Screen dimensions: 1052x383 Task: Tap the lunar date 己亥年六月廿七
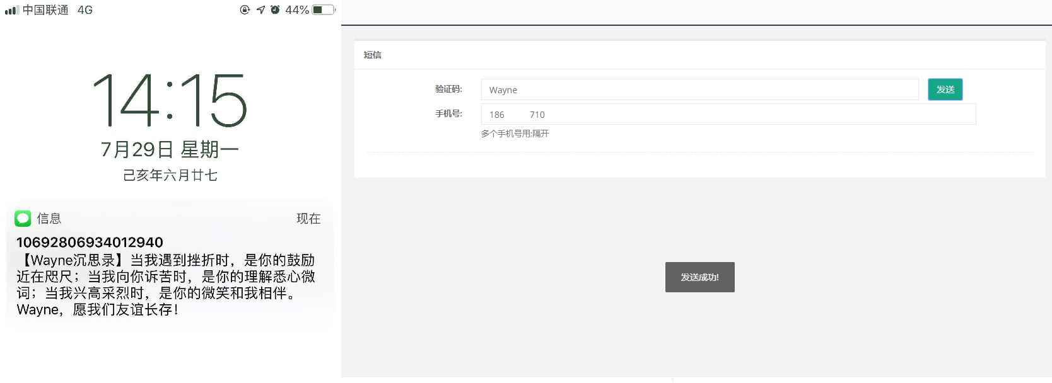pos(170,175)
